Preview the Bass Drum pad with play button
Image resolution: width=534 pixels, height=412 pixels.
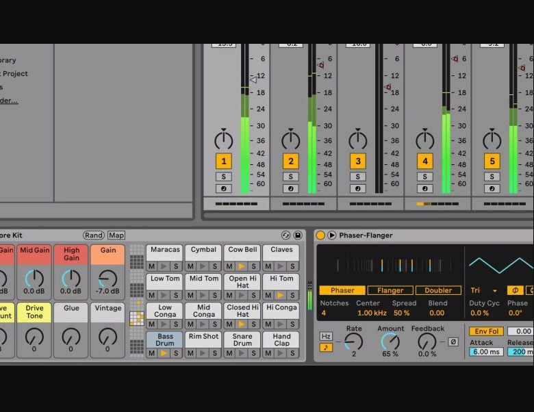tap(164, 353)
